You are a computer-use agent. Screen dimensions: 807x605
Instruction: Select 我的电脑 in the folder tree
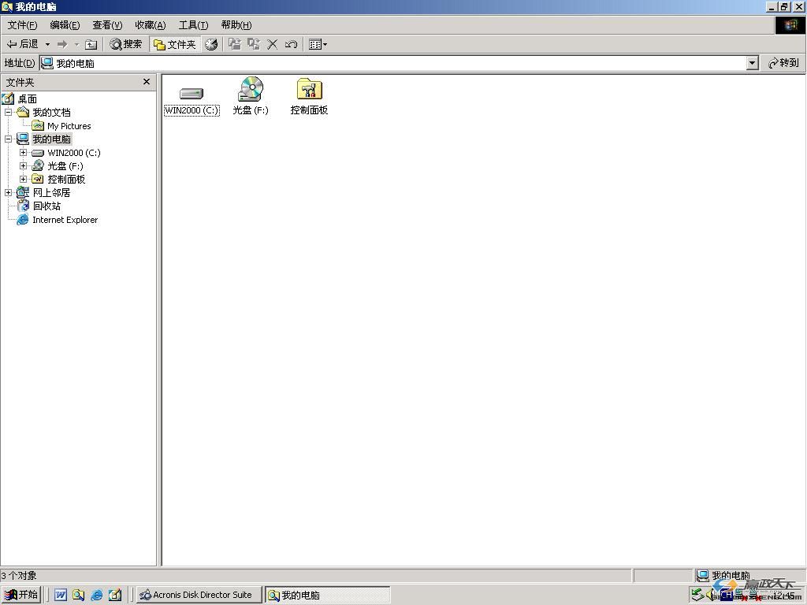(51, 139)
